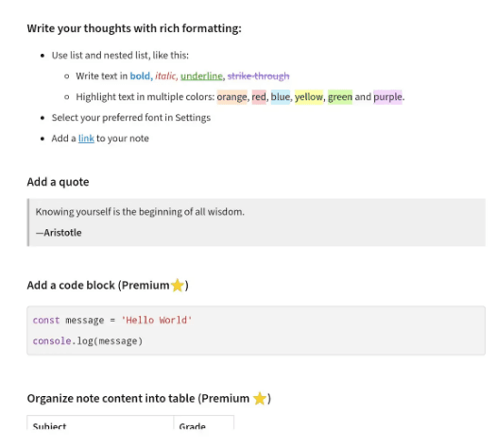497x446 pixels.
Task: Click the orange highlighted word
Action: click(x=231, y=97)
